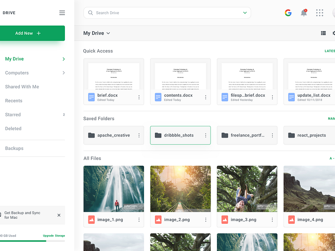Viewport: 335px width, 251px height.
Task: Expand Computers in the sidebar
Action: (x=64, y=73)
